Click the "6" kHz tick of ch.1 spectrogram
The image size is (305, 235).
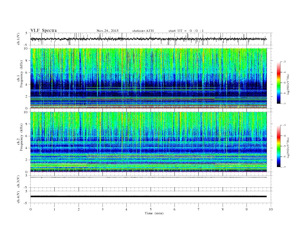click(27, 73)
